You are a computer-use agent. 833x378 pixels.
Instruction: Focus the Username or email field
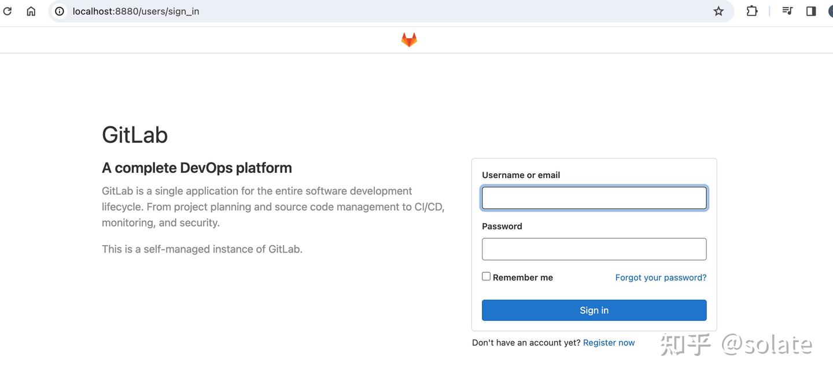pos(594,198)
